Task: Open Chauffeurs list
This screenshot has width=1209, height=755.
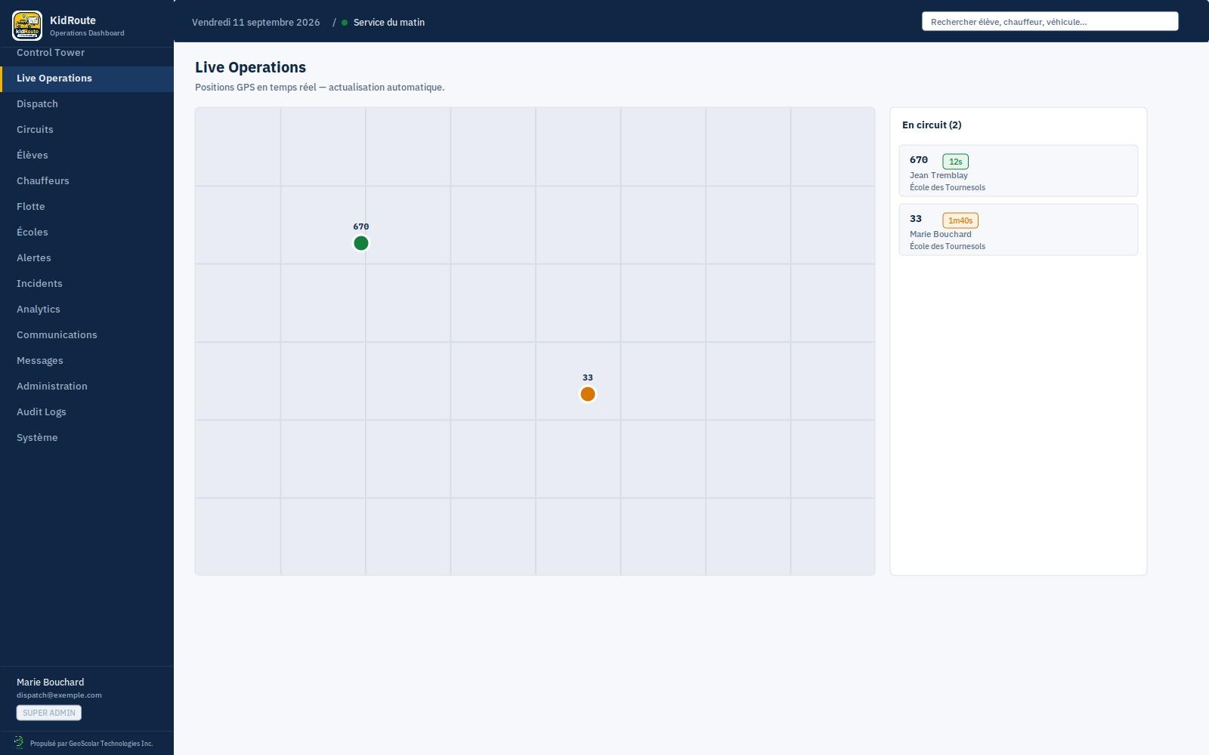Action: pos(87,181)
